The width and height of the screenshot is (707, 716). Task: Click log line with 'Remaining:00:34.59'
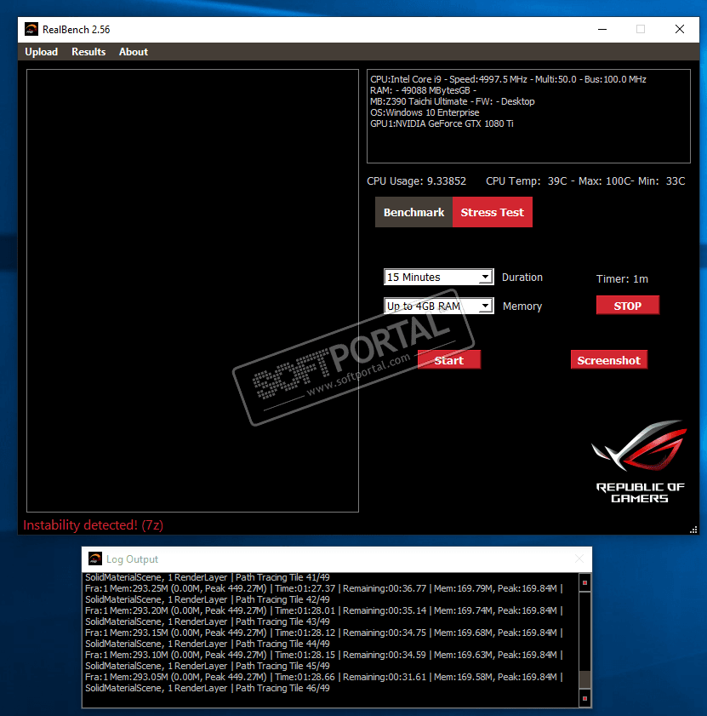click(x=324, y=655)
